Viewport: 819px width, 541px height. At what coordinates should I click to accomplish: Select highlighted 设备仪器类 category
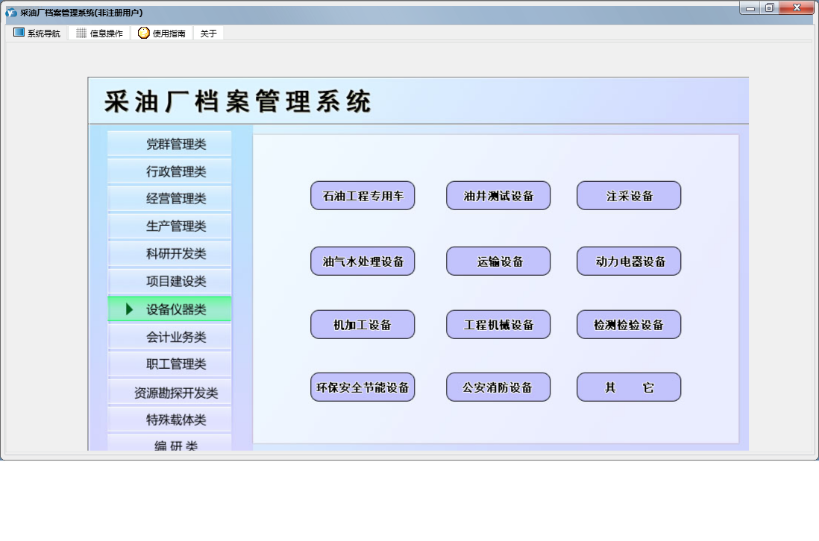click(169, 309)
